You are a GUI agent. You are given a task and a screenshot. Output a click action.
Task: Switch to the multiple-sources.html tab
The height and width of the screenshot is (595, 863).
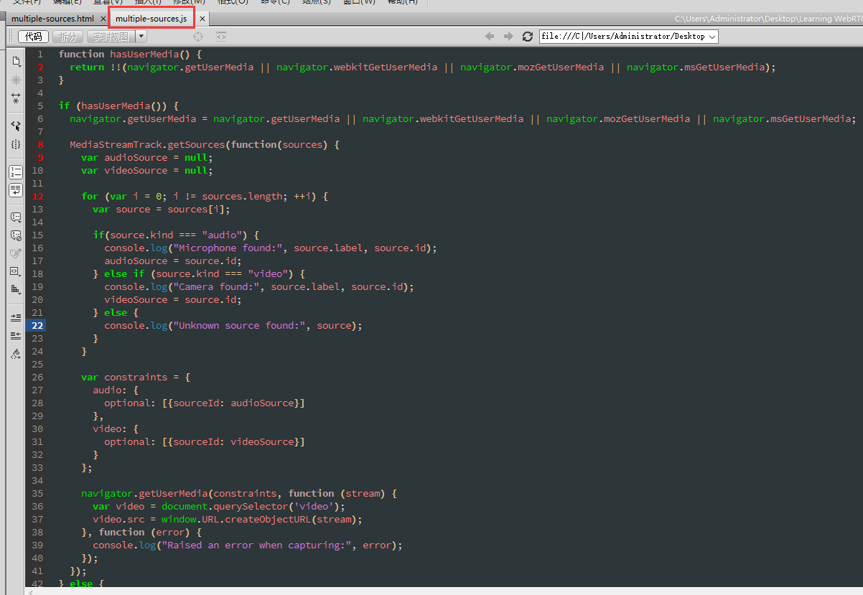(x=52, y=19)
